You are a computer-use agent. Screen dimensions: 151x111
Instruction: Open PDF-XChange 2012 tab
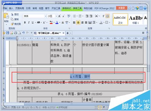(x=104, y=8)
